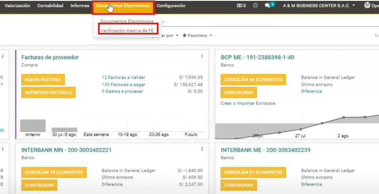Click the cash counter icon showing 0
This screenshot has height=194, width=379.
(241, 6)
